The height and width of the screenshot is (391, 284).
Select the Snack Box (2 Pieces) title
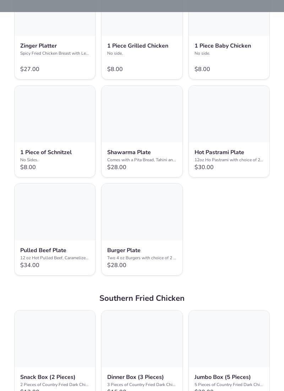tap(48, 377)
